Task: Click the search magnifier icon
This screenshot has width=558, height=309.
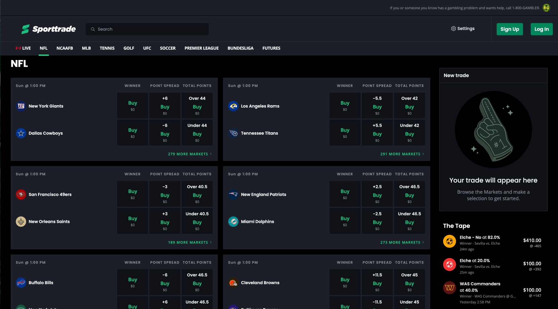Action: (x=93, y=29)
